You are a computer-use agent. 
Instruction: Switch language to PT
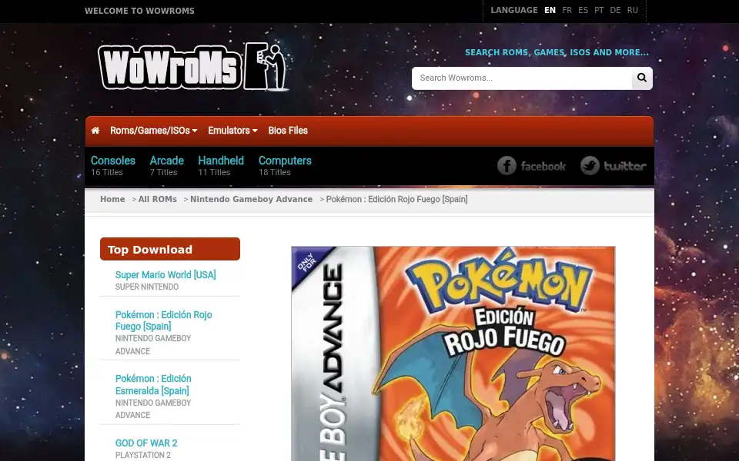coord(599,10)
